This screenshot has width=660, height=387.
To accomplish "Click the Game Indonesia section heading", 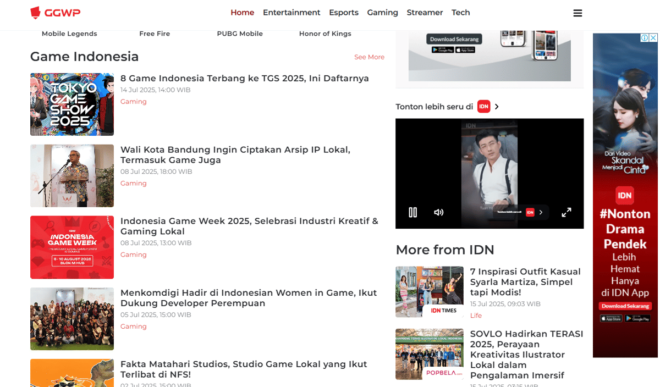I will (85, 57).
